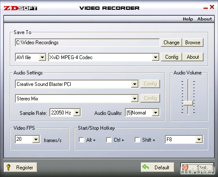Click the Start recording button
The image size is (218, 177).
197,167
